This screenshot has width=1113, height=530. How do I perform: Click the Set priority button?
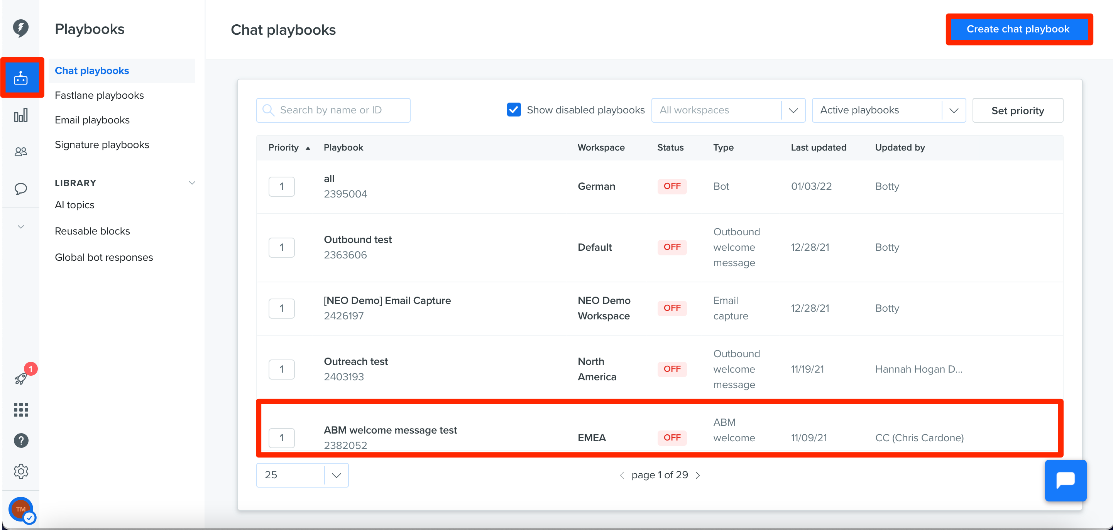(x=1018, y=111)
